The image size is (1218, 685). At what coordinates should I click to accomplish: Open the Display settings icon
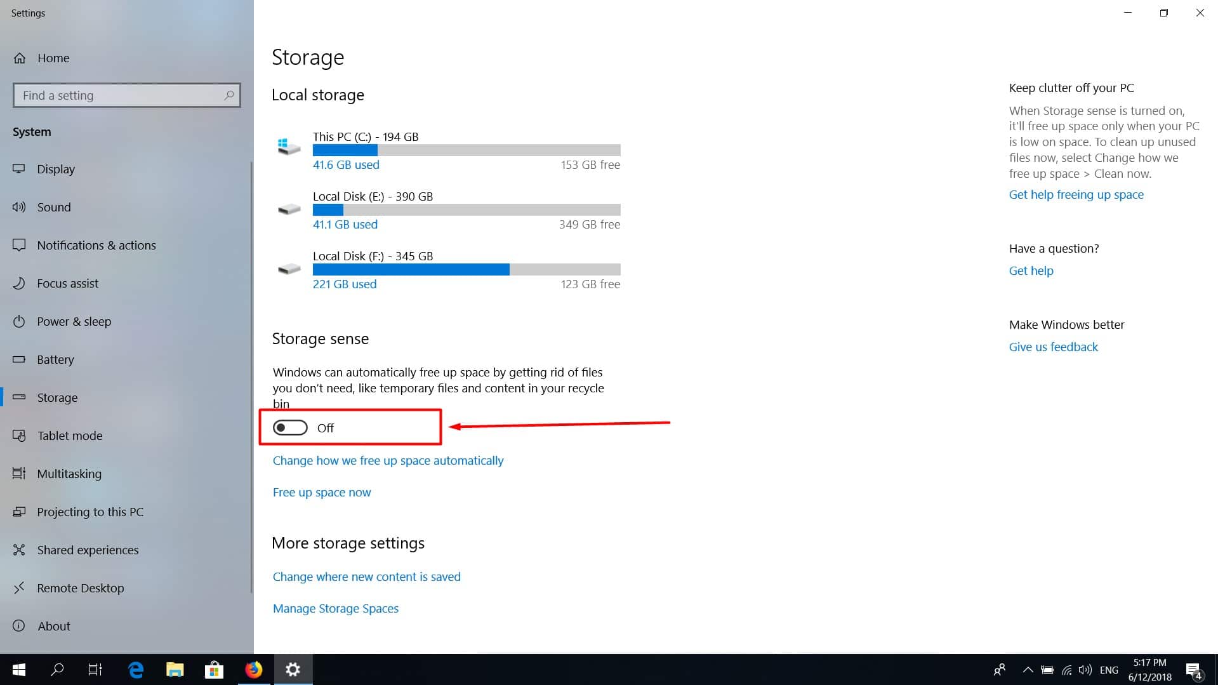[19, 169]
